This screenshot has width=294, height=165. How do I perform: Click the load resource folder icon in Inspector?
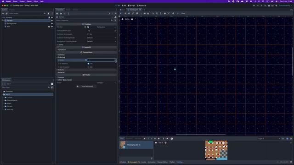61,13
